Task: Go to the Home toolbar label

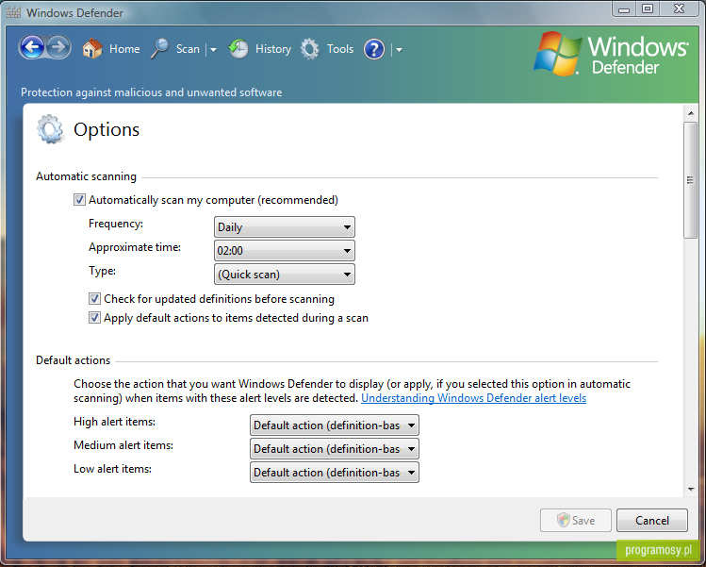Action: point(124,49)
